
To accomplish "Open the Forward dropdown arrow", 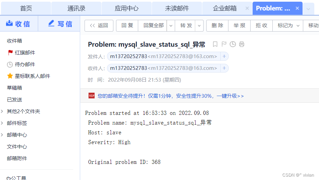I will 199,26.
